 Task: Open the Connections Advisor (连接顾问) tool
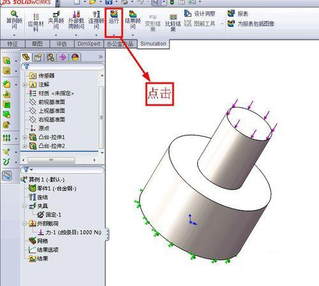[96, 20]
